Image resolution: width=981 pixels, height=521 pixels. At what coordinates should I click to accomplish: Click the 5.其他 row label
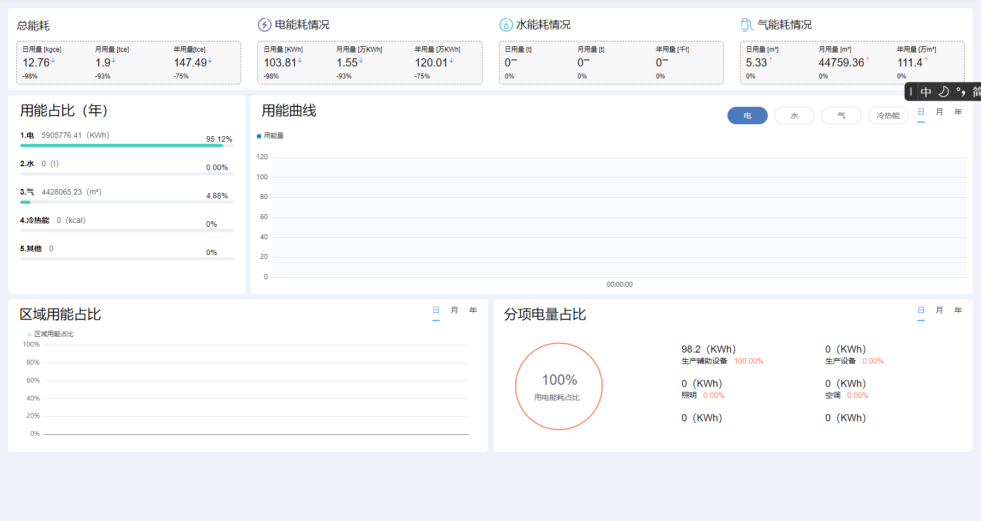31,249
